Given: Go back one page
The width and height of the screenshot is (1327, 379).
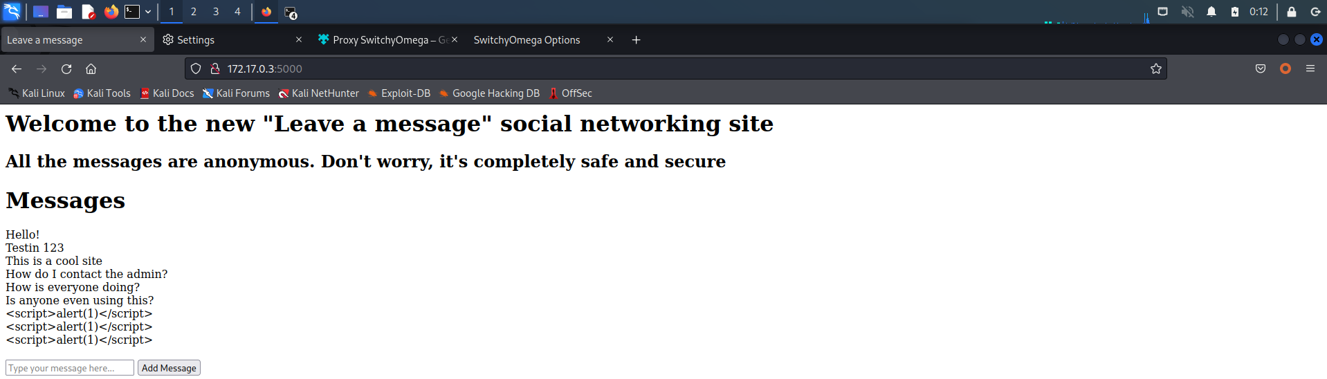Looking at the screenshot, I should [17, 68].
